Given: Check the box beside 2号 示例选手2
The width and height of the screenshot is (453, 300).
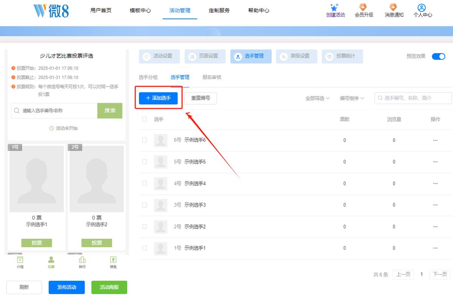Looking at the screenshot, I should pos(145,226).
